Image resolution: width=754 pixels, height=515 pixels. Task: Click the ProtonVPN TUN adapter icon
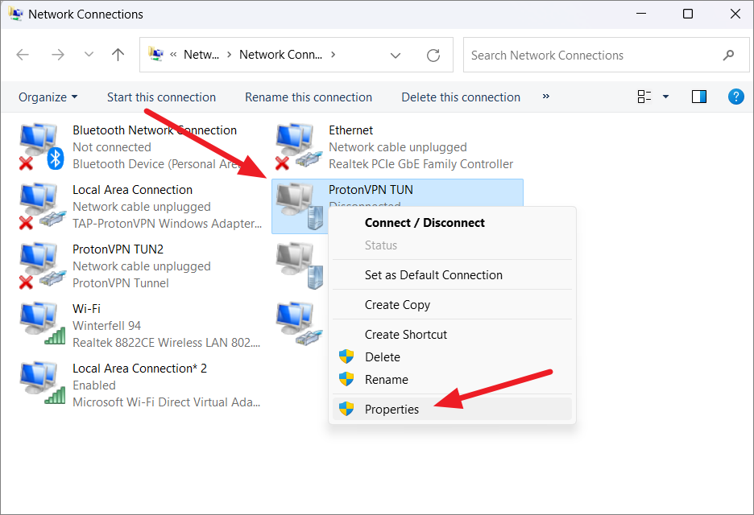tap(299, 206)
